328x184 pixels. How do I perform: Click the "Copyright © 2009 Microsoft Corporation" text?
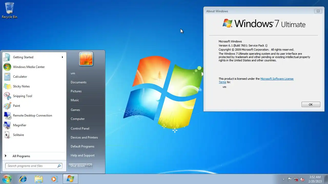click(244, 50)
